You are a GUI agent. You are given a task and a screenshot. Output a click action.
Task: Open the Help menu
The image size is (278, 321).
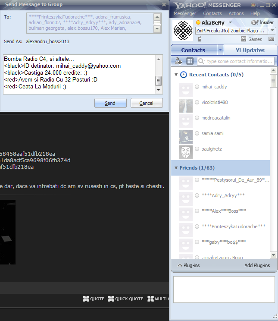(x=255, y=13)
